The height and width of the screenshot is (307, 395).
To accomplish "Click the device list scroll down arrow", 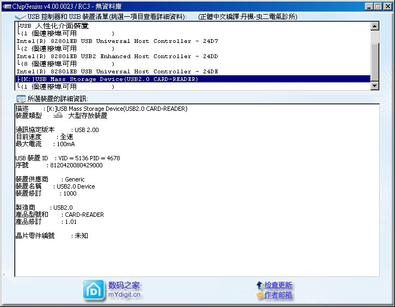I will pos(375,86).
